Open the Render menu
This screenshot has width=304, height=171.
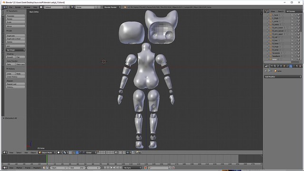[x=18, y=7]
